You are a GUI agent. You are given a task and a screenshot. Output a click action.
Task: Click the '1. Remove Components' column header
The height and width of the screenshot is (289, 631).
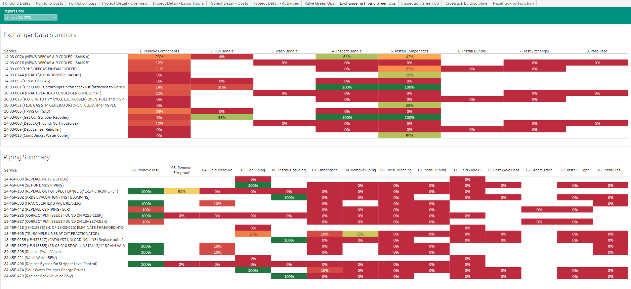[159, 51]
